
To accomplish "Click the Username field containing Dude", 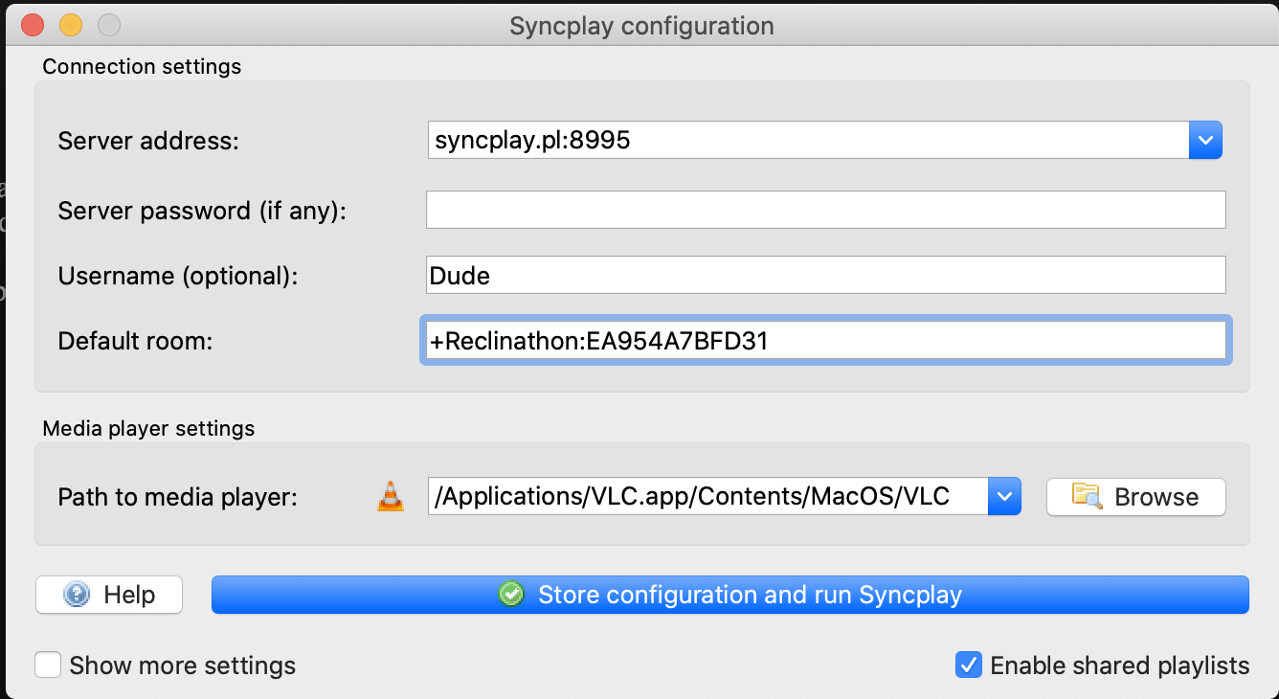I will [825, 276].
